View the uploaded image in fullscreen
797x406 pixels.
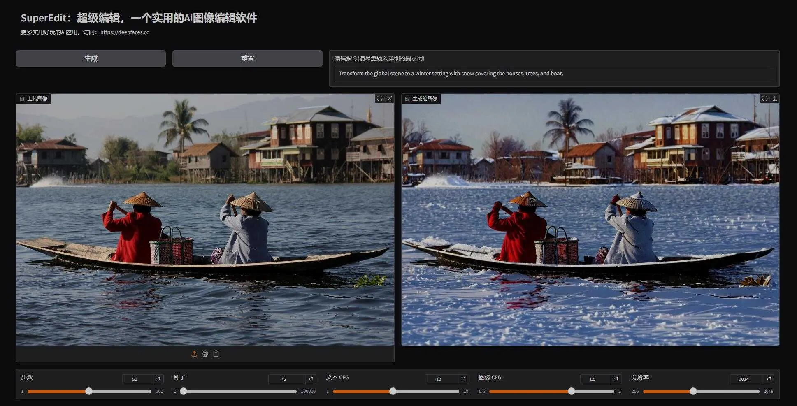coord(379,98)
